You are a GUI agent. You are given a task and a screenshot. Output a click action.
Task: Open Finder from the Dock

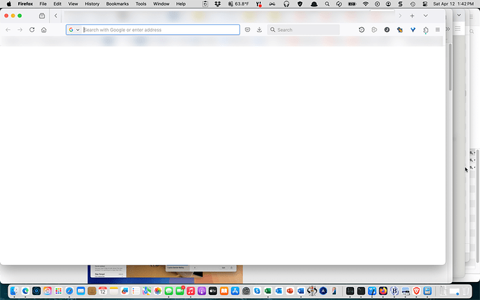(x=14, y=290)
